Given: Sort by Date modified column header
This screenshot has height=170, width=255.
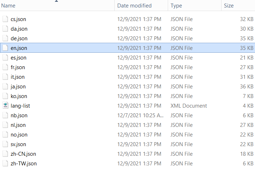Looking at the screenshot, I should pyautogui.click(x=134, y=6).
